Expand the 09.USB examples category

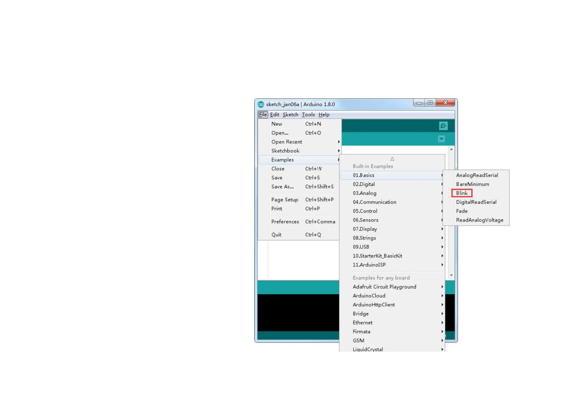pos(392,247)
